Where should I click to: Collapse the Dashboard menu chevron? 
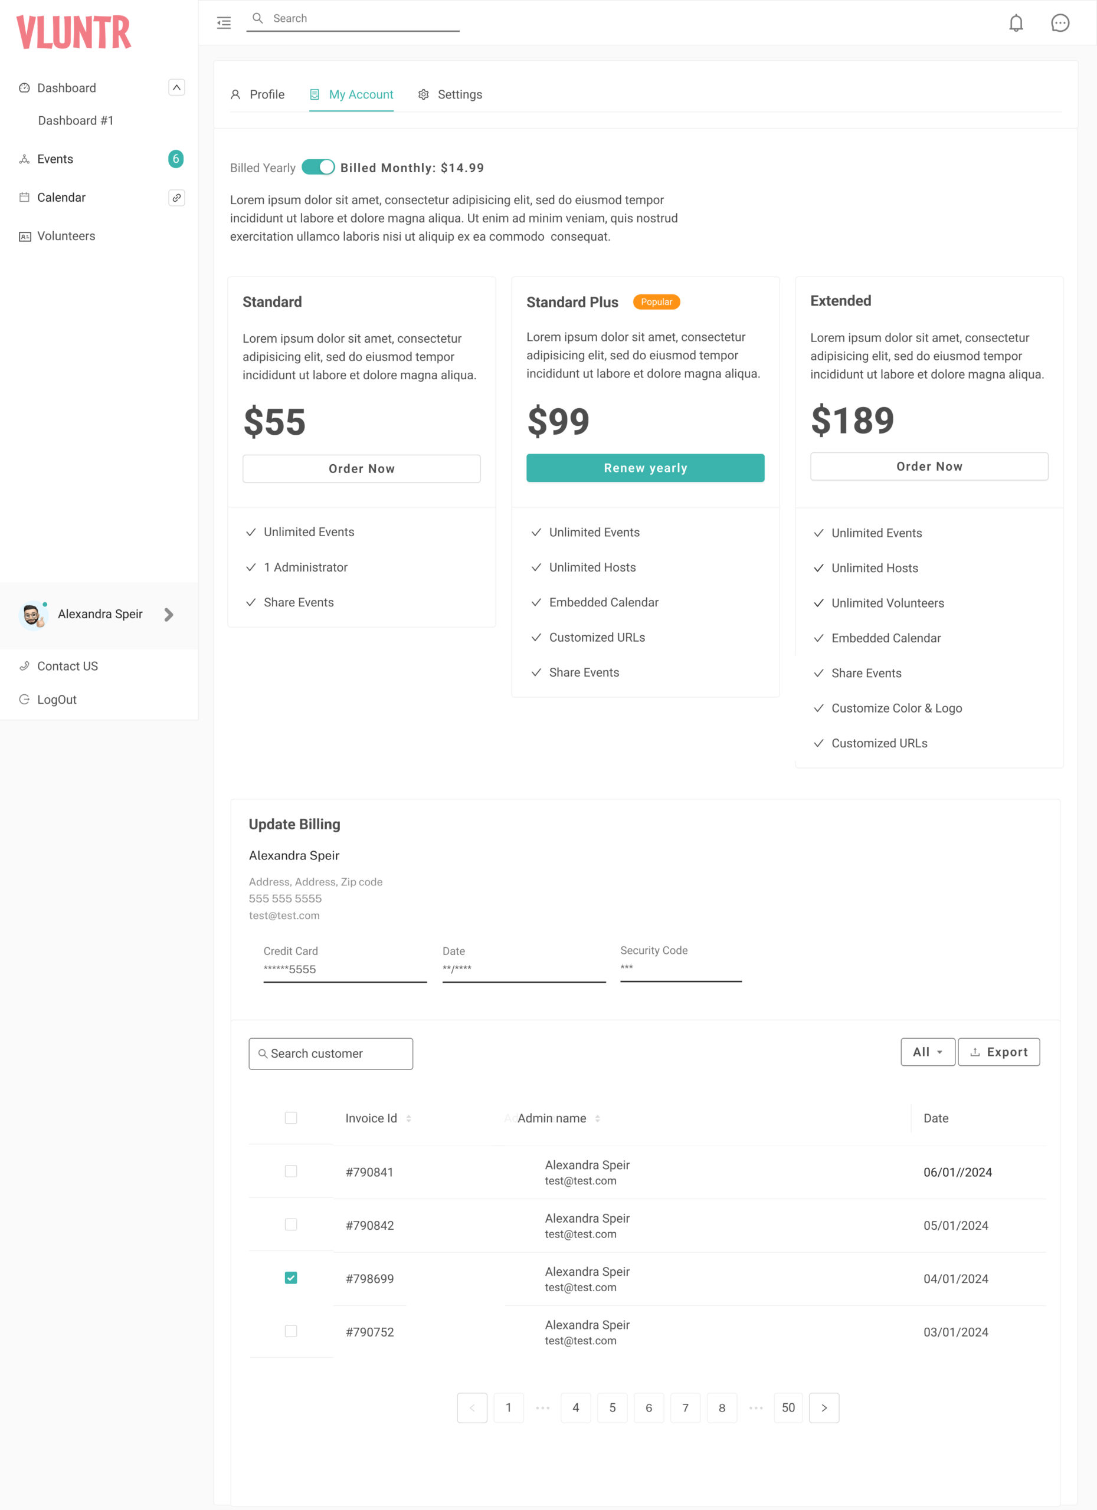(x=176, y=87)
